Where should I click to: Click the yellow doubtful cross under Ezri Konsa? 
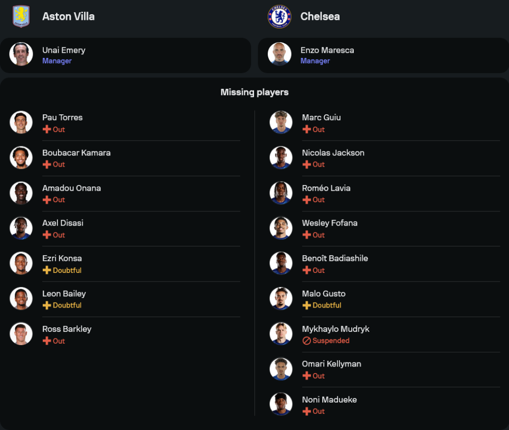(47, 270)
